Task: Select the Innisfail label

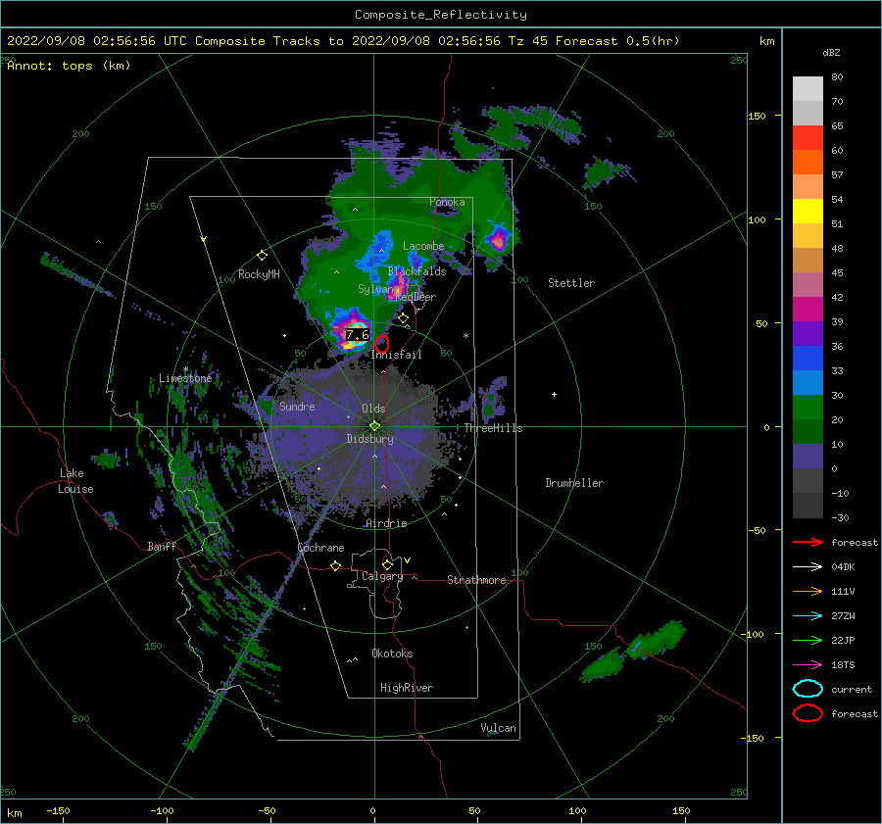Action: tap(396, 355)
